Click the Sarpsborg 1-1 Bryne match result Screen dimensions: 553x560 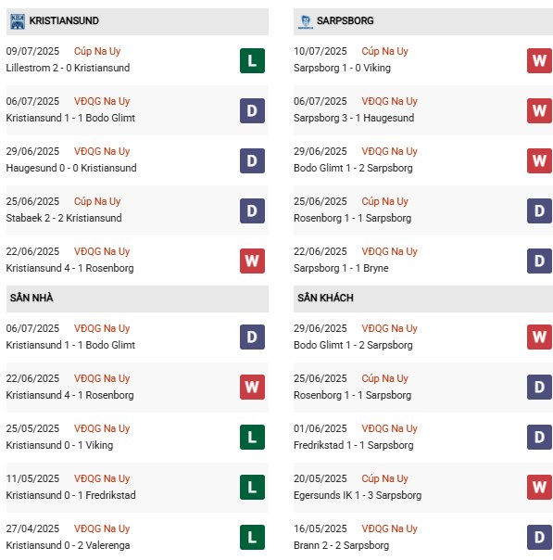tap(341, 268)
